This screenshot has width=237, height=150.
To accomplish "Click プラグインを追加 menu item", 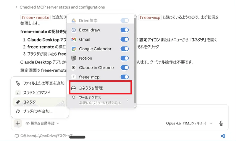I will (x=40, y=111).
